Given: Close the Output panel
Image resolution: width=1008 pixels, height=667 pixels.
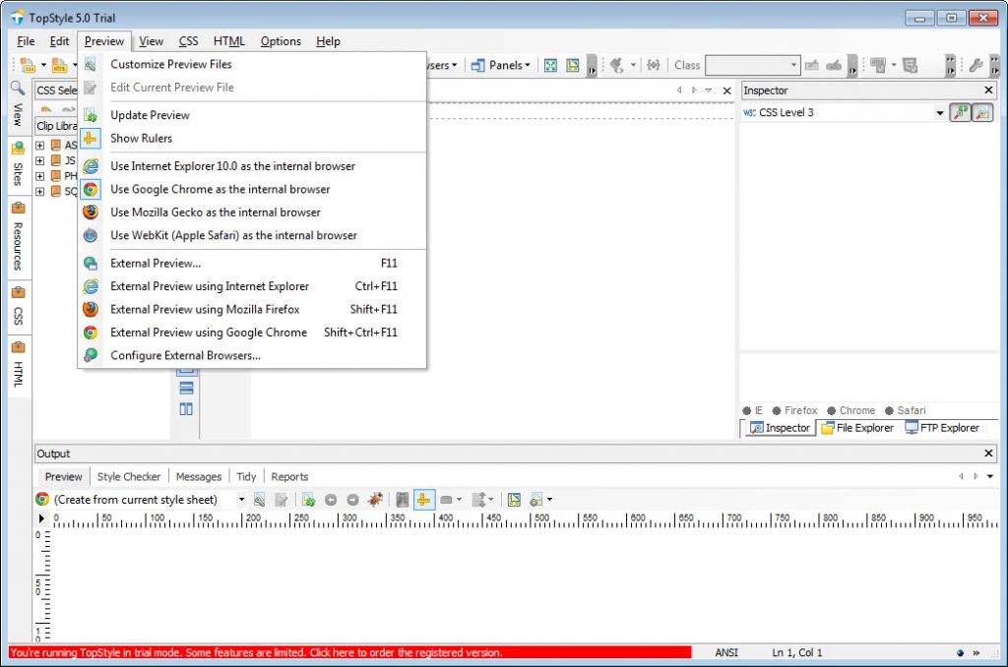Looking at the screenshot, I should tap(988, 454).
